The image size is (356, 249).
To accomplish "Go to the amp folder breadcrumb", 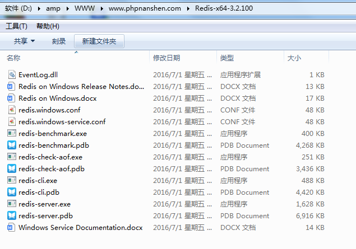I will (53, 8).
